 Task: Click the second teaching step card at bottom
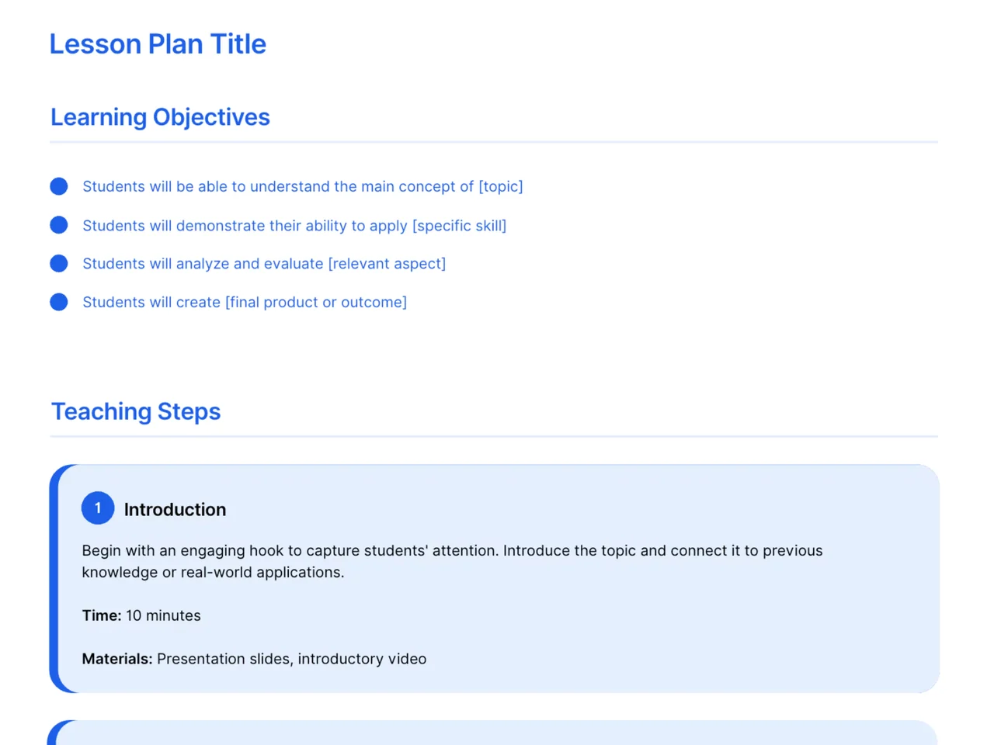[492, 733]
